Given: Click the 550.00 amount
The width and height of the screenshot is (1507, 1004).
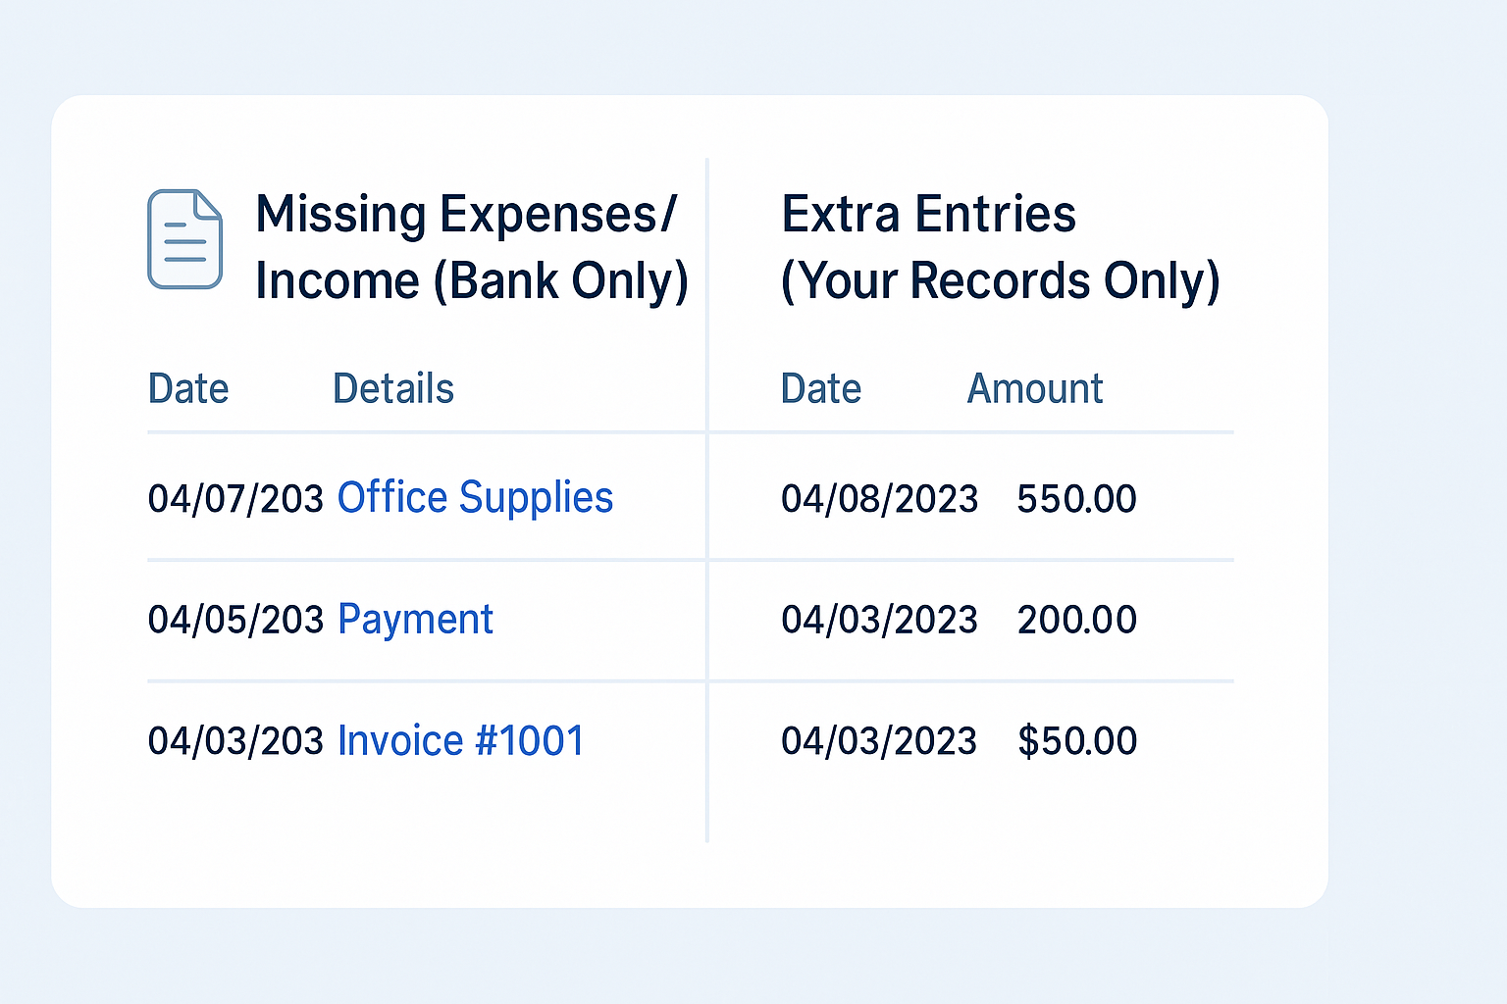Looking at the screenshot, I should coord(1077,499).
